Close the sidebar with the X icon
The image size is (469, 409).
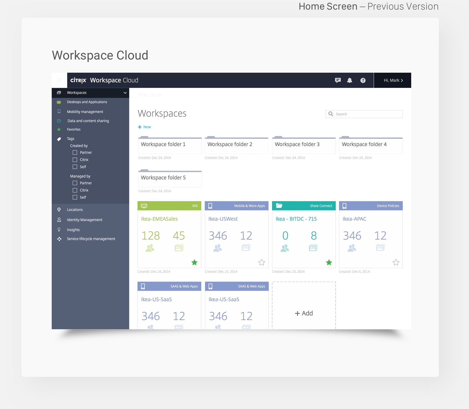(x=59, y=80)
